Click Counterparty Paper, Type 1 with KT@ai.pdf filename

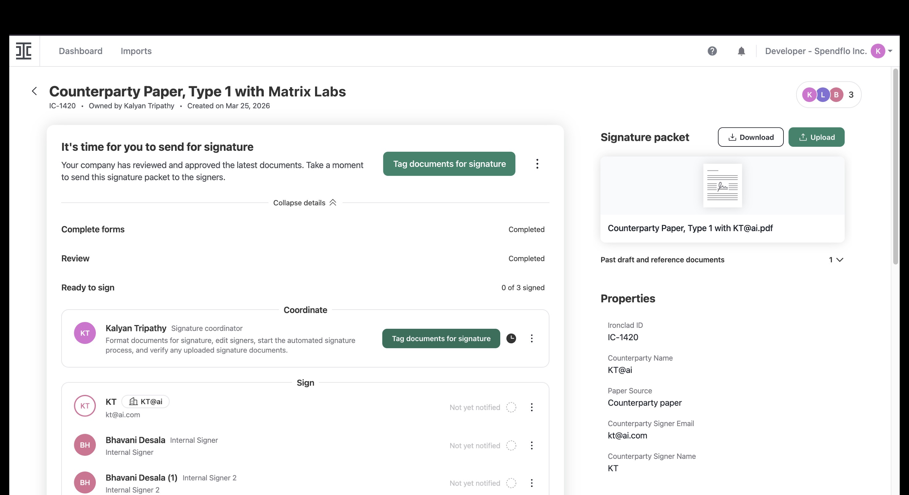tap(690, 228)
